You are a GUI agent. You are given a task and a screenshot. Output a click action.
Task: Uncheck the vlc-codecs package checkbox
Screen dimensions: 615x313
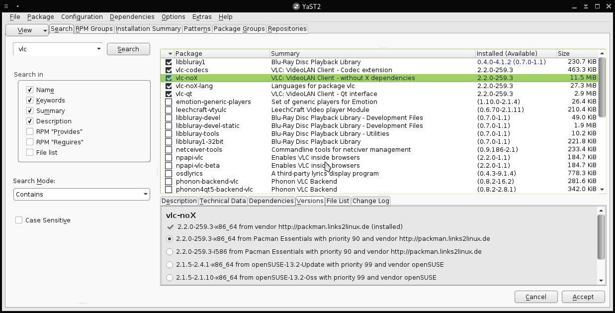(169, 70)
